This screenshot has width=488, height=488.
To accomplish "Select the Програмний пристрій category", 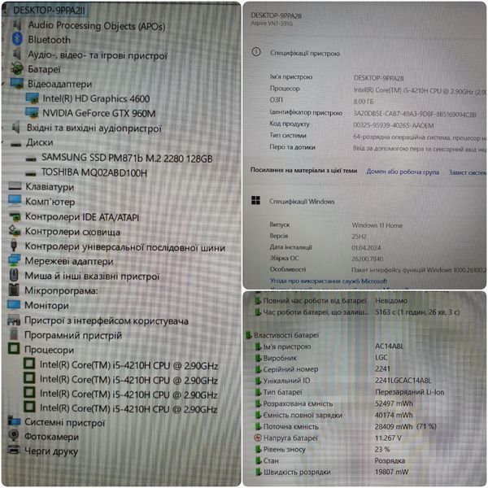I will [73, 335].
